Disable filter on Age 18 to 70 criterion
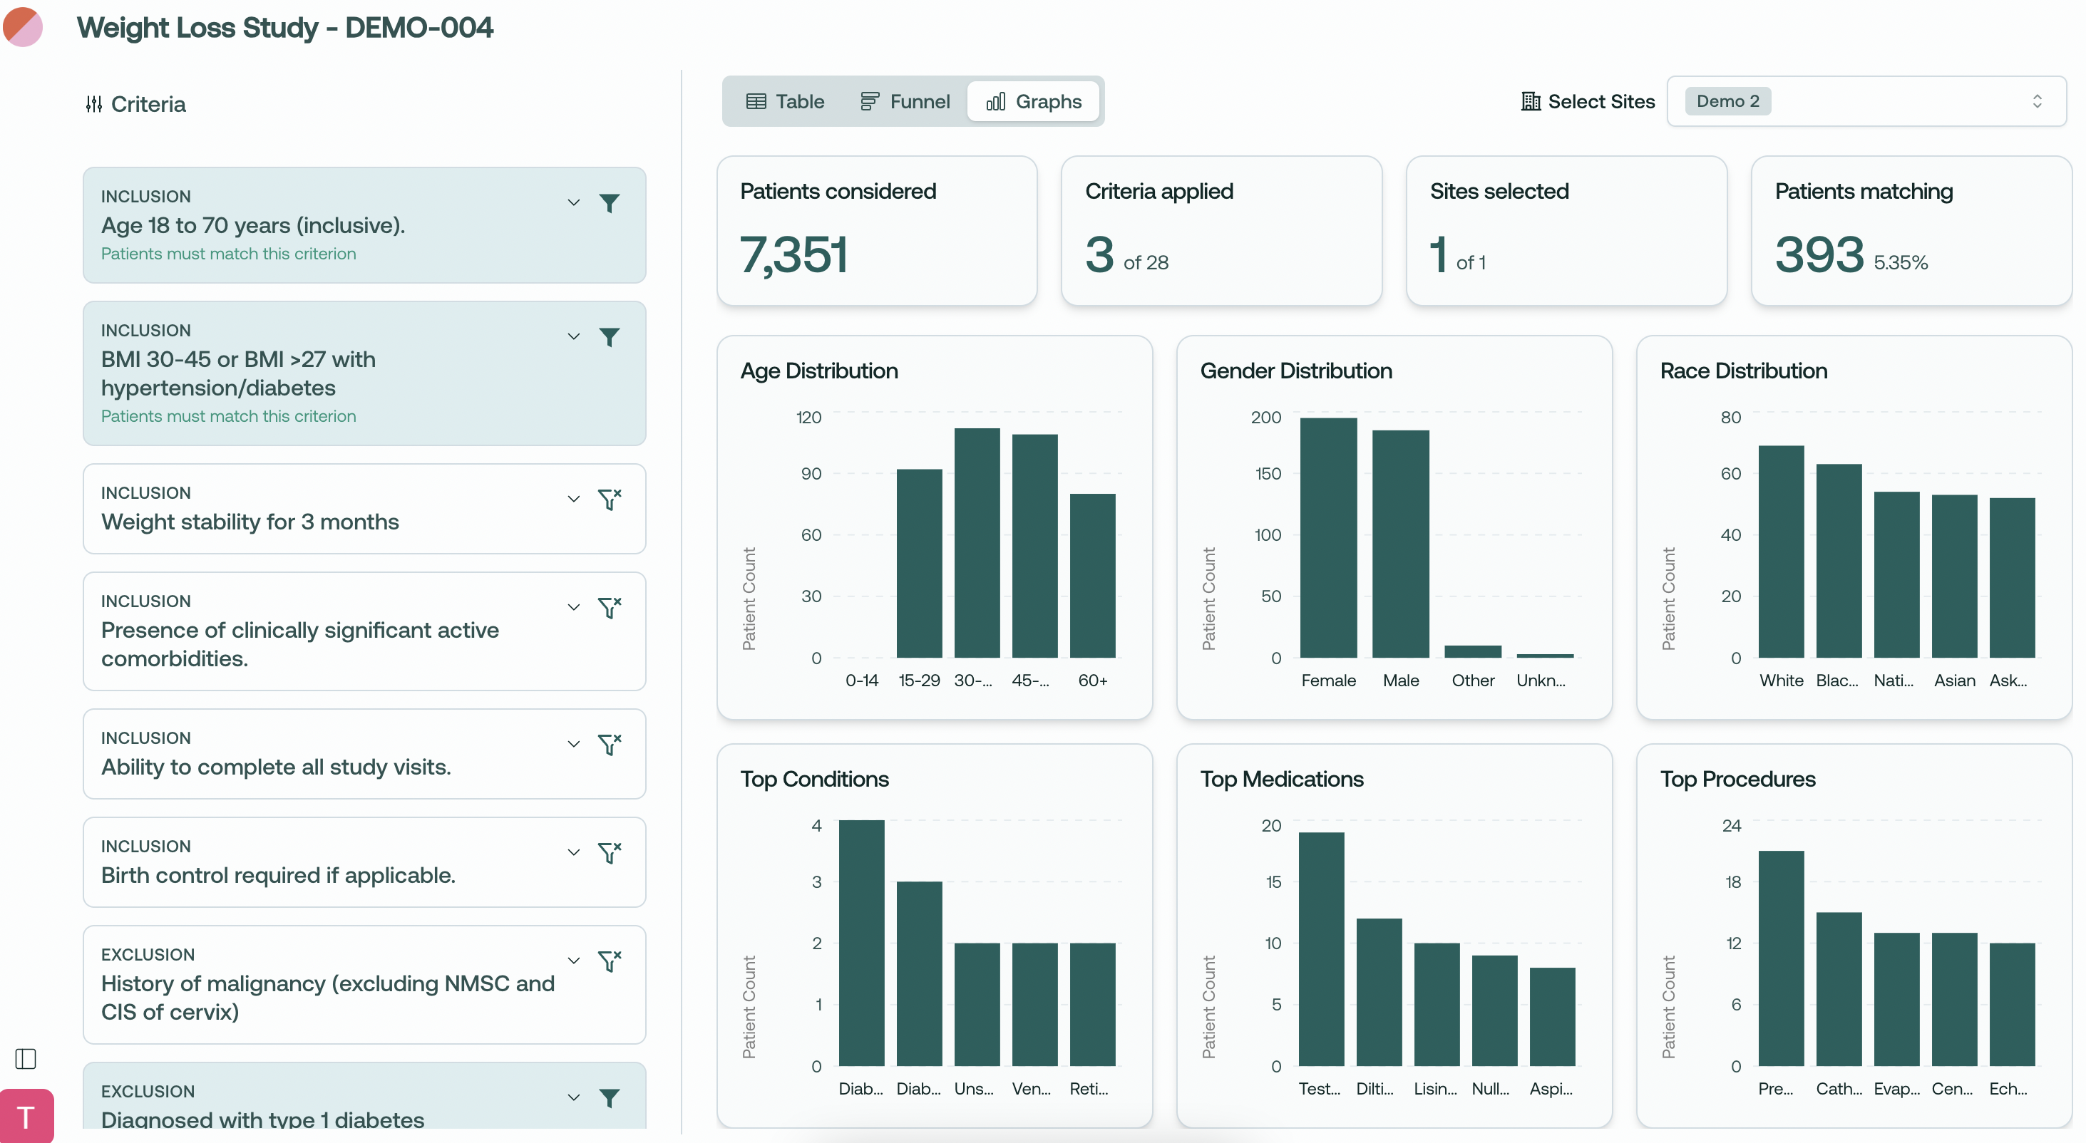This screenshot has width=2086, height=1143. (609, 202)
